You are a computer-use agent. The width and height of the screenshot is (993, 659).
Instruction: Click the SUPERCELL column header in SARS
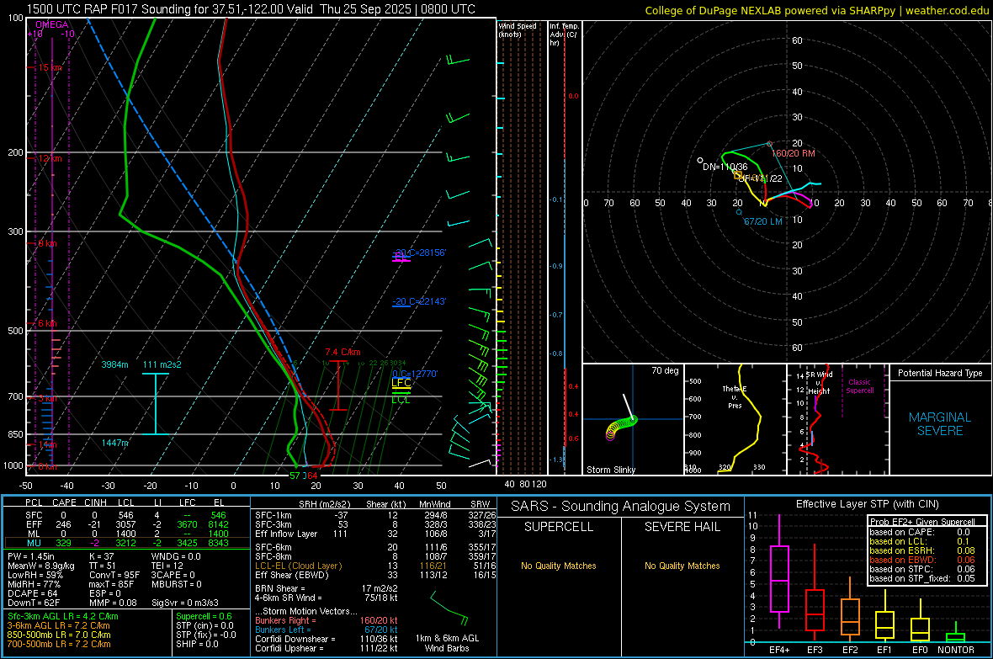coord(559,527)
